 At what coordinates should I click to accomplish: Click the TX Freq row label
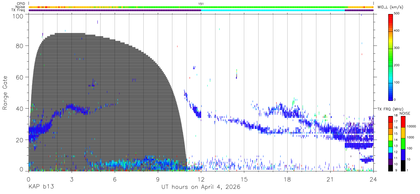point(18,10)
